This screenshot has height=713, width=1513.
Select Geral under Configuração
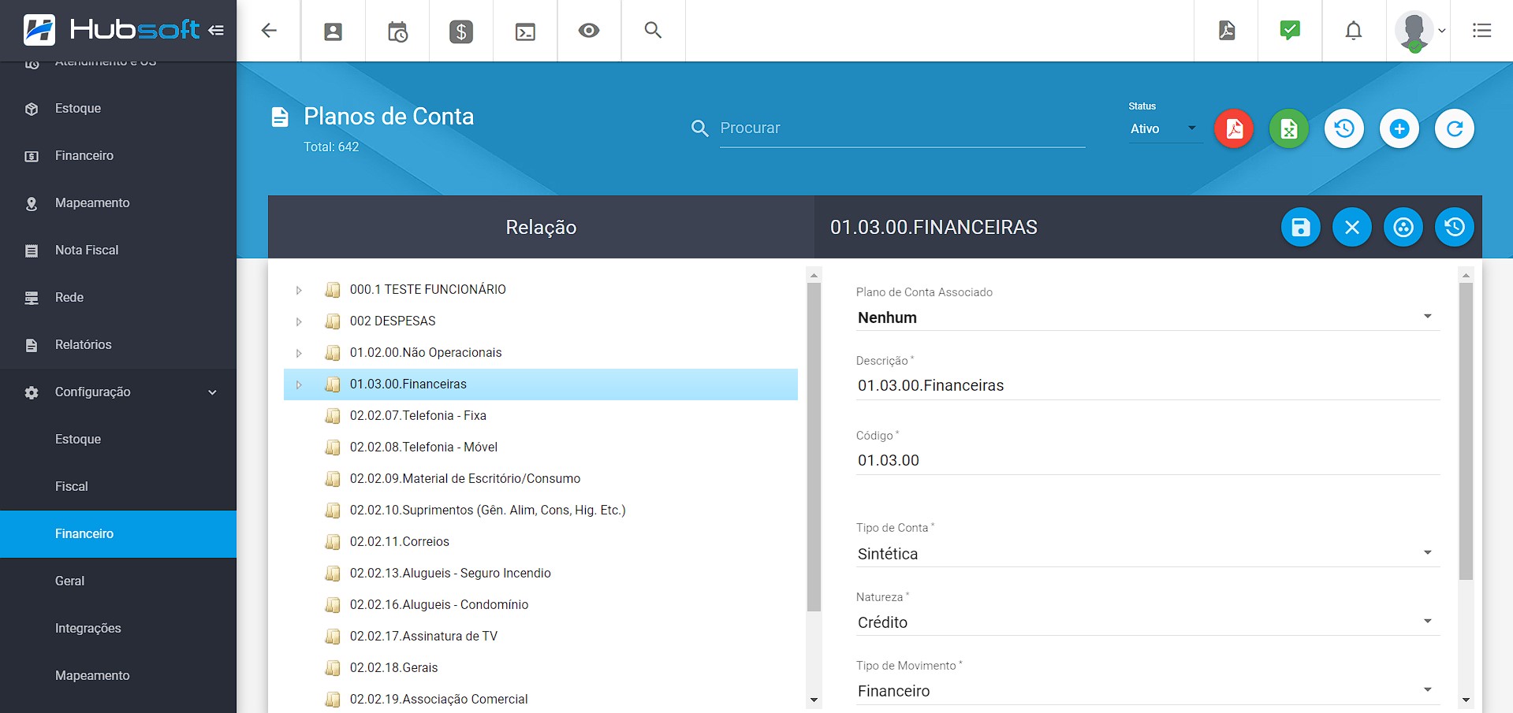pyautogui.click(x=118, y=581)
